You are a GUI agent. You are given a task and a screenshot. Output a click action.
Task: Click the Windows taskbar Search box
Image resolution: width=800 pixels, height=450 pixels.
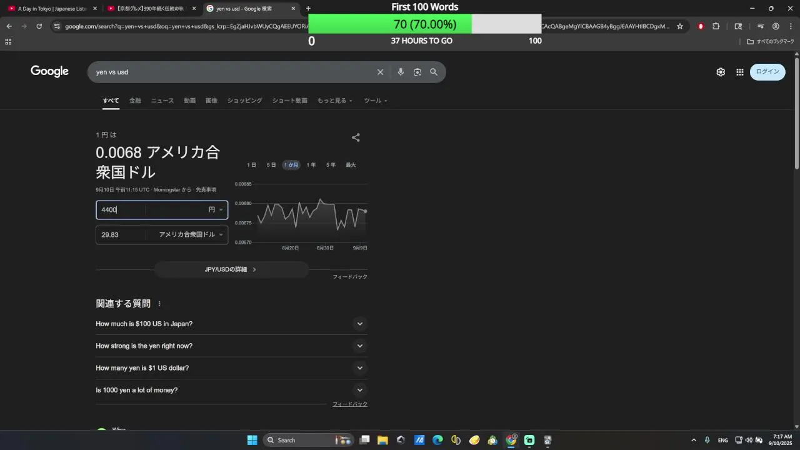pyautogui.click(x=309, y=440)
